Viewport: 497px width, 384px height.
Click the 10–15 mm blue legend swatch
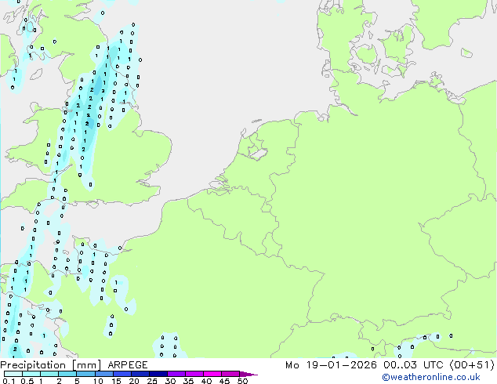pyautogui.click(x=103, y=374)
